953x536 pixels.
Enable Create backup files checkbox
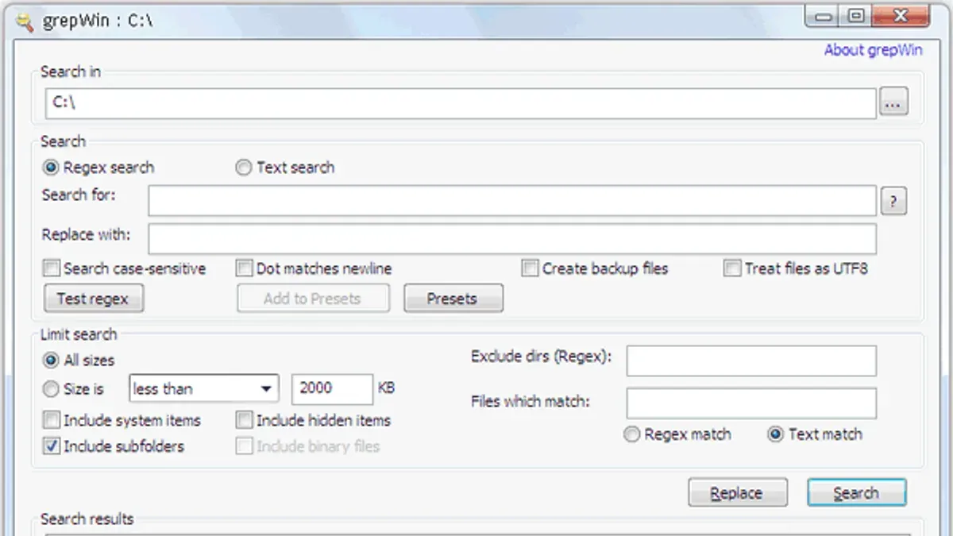click(x=530, y=268)
